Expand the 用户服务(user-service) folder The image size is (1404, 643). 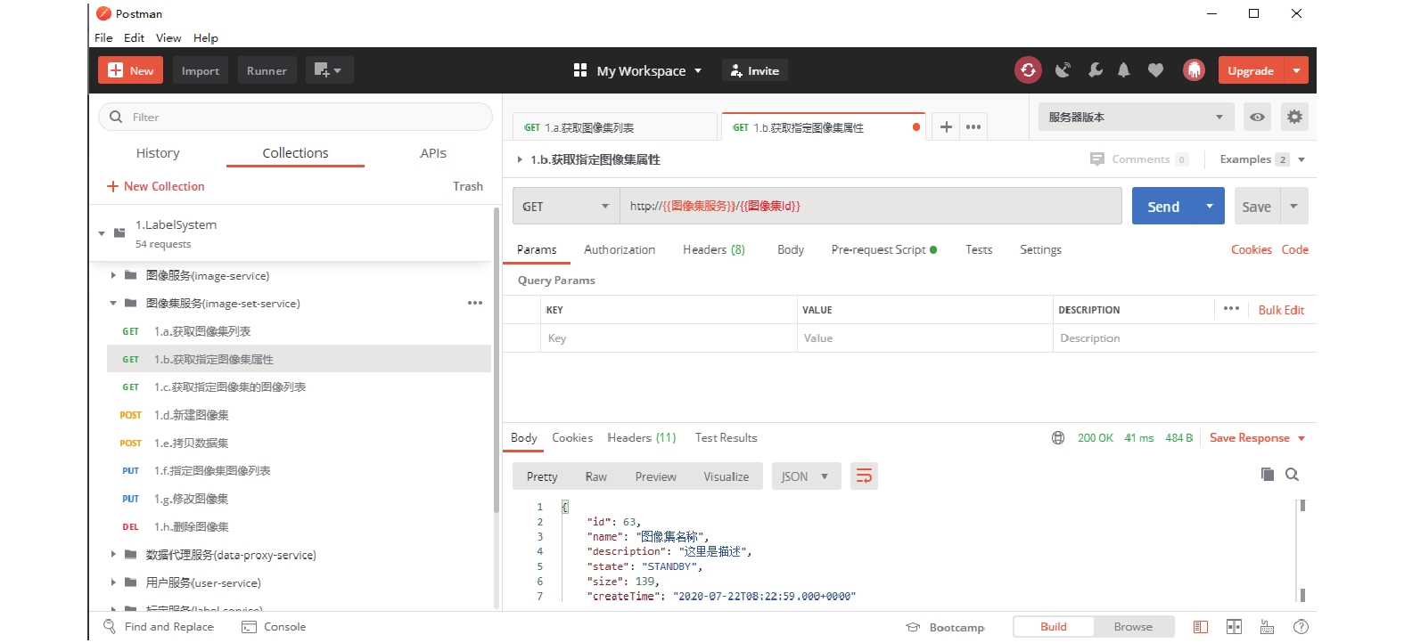pos(113,582)
